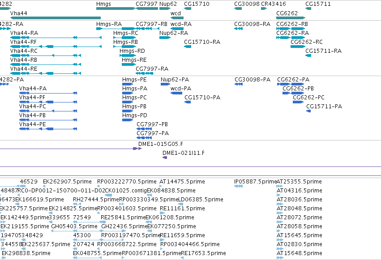The image size is (381, 260).
Task: Click the CG30098 gene label
Action: [247, 4]
